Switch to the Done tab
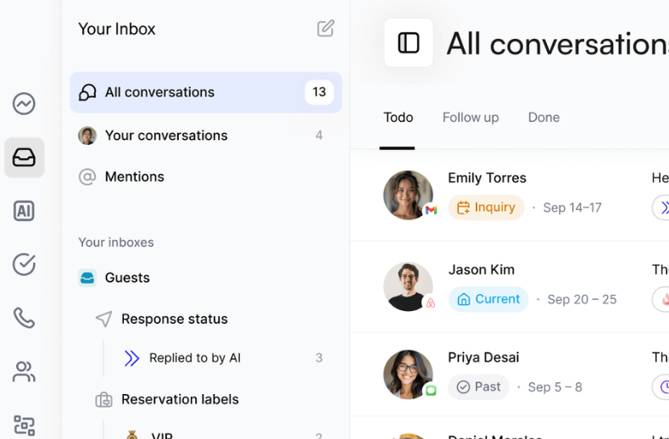Screen dimensions: 669x439 [x=544, y=117]
